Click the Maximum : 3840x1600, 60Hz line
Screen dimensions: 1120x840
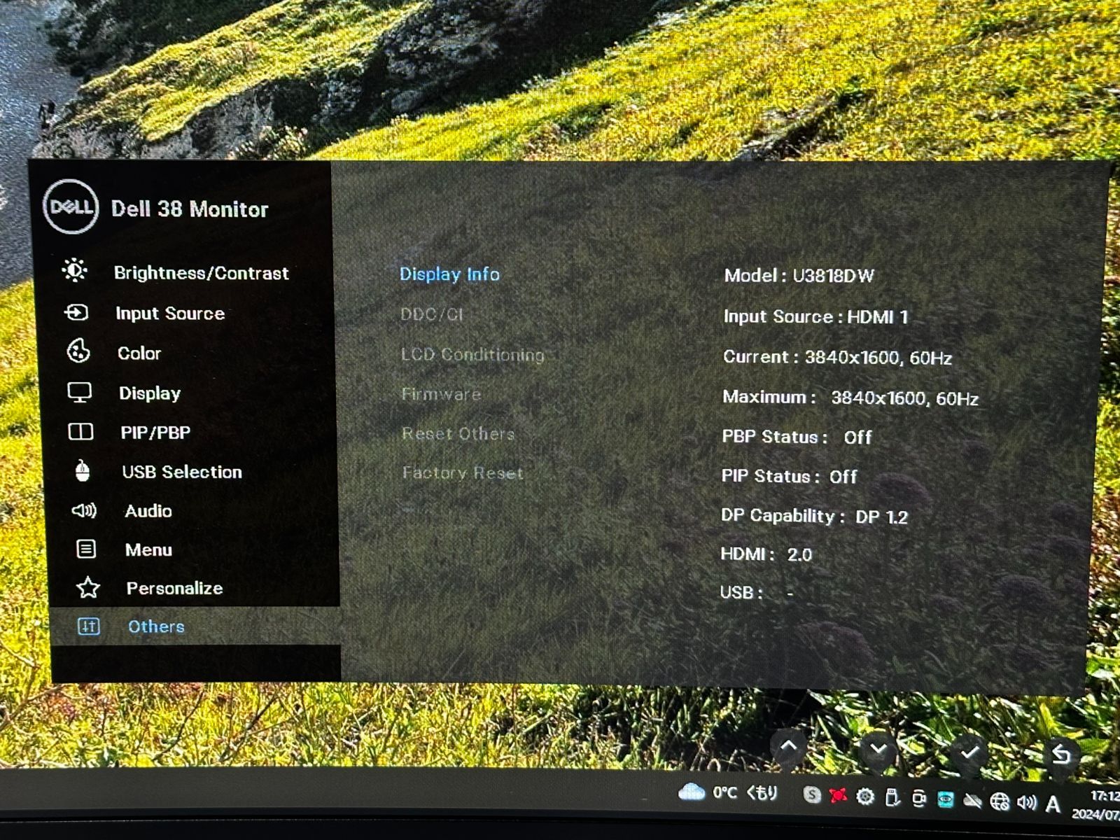[x=850, y=398]
